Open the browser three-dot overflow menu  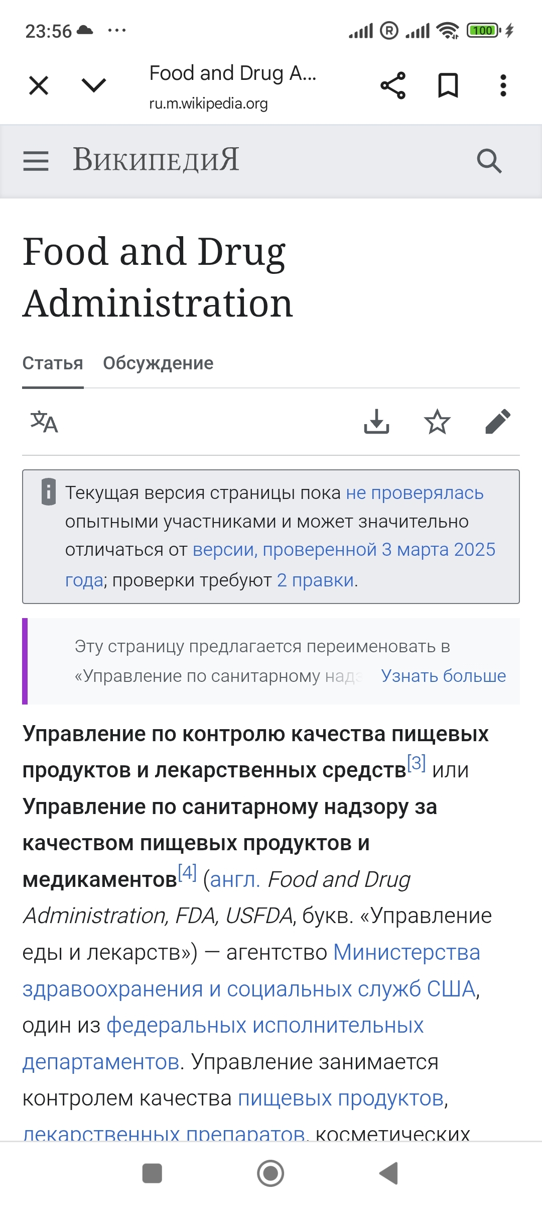(503, 85)
